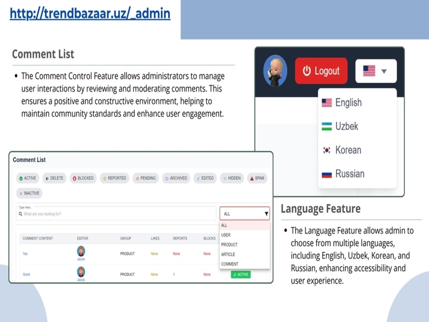This screenshot has width=429, height=322.
Task: Click the red circle icon on BLOCKED chip
Action: click(74, 179)
